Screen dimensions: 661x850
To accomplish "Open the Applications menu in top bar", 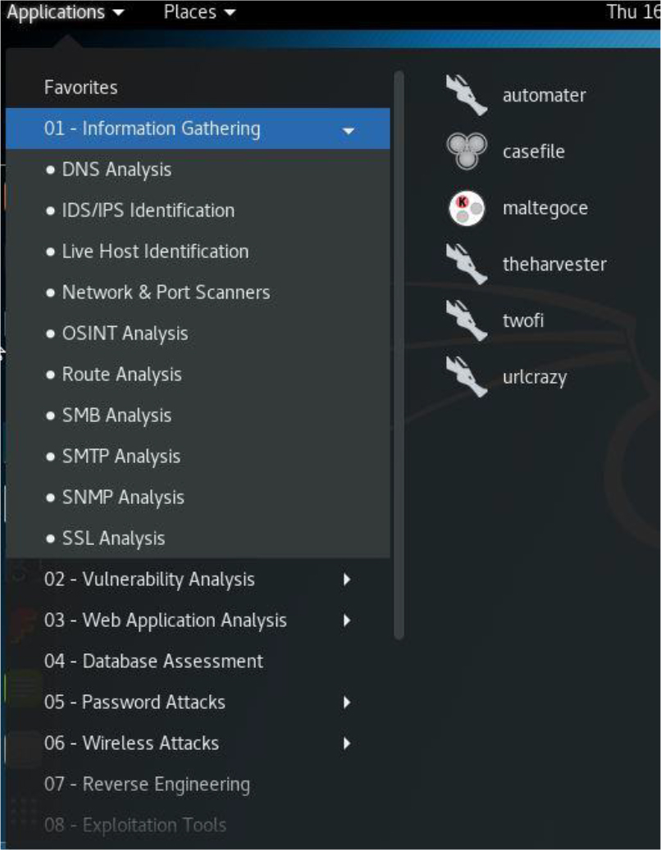I will click(x=65, y=12).
